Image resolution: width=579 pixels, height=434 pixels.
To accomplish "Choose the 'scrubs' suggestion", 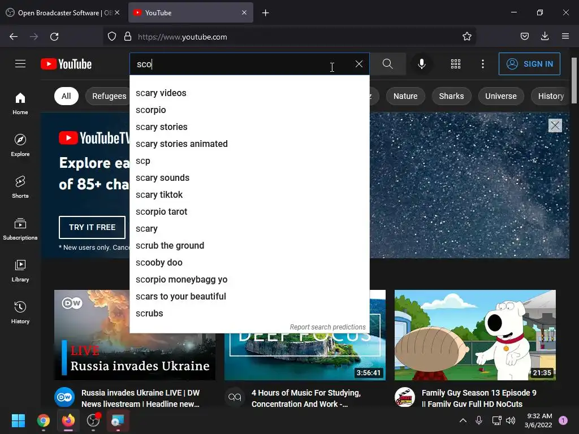I will 249,313.
